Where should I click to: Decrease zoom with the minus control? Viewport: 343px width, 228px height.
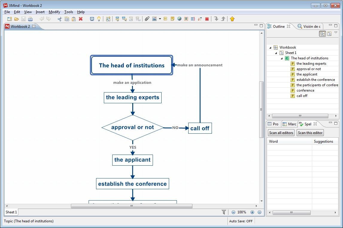[233, 212]
